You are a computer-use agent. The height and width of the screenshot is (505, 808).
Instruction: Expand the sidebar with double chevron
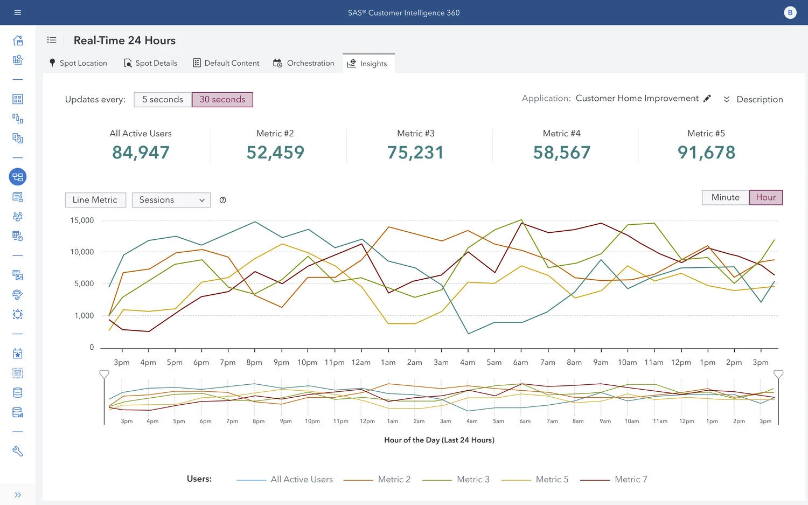click(x=18, y=495)
